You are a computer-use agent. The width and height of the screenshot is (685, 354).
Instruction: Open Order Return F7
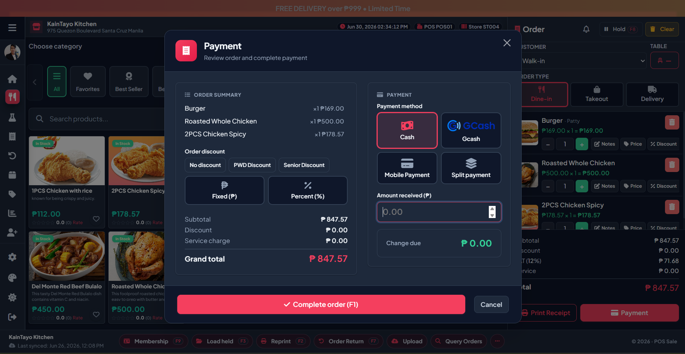(348, 341)
